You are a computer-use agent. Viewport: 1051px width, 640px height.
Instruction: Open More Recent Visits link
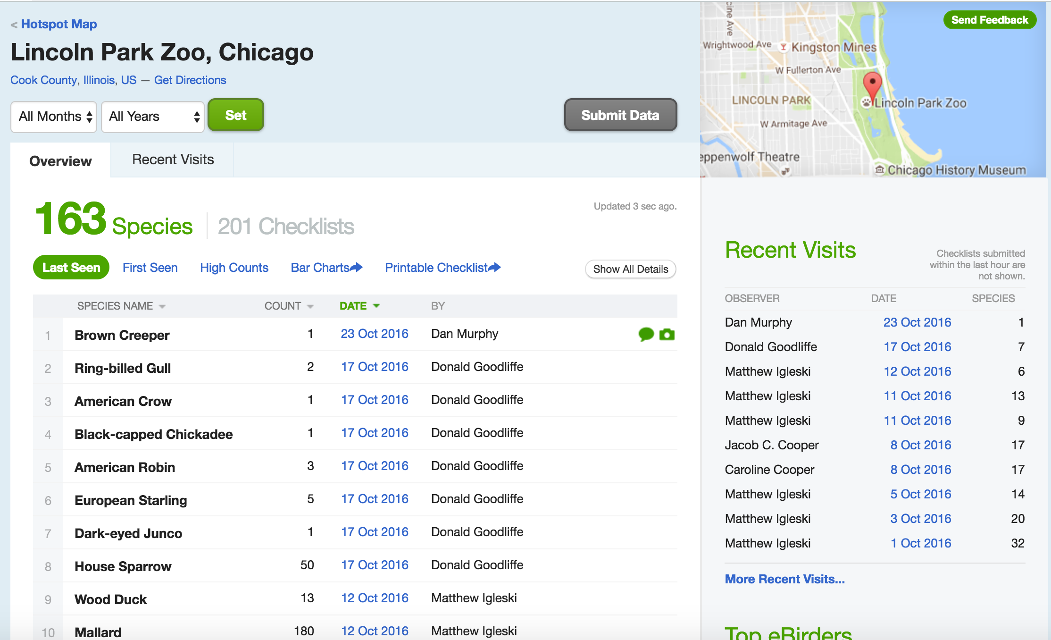click(784, 579)
